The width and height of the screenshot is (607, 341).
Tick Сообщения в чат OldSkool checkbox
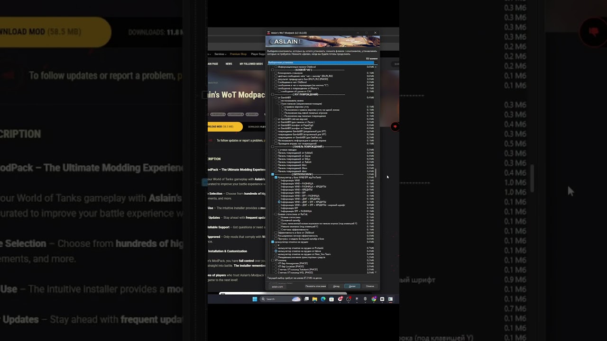pos(276,82)
